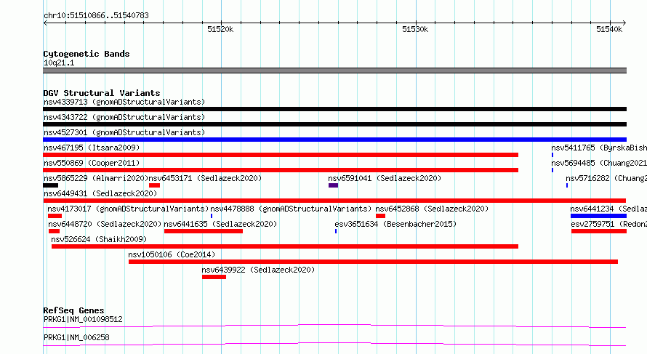Click nsv1050106 (Coe2014) label
Viewport: 647px width, 354px height.
(x=172, y=254)
